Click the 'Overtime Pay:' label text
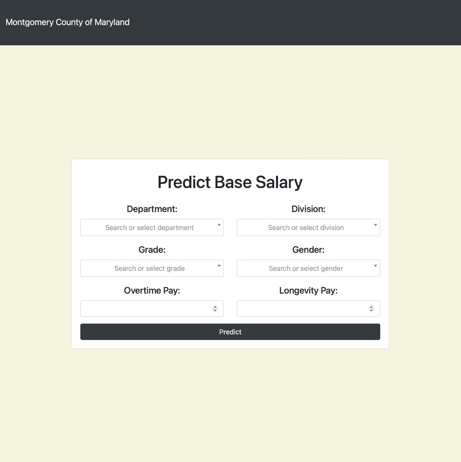This screenshot has width=461, height=462. click(x=152, y=290)
